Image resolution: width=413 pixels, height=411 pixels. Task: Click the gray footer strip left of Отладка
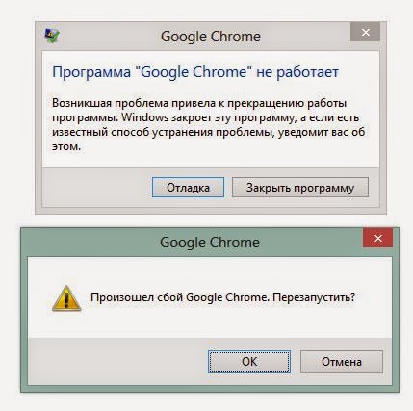pos(97,187)
